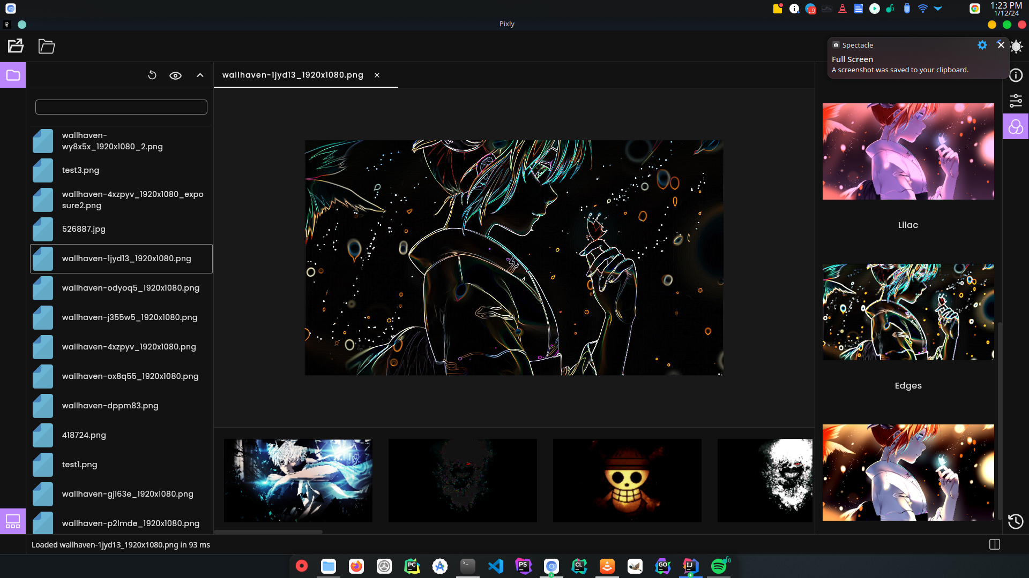
Task: Open Spectacle notification settings gear
Action: coord(982,45)
